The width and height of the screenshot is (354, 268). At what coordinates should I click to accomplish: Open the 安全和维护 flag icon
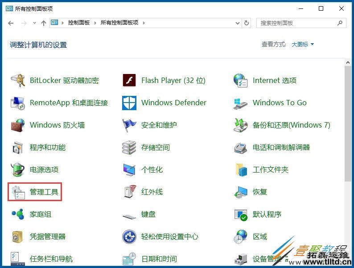pyautogui.click(x=129, y=125)
